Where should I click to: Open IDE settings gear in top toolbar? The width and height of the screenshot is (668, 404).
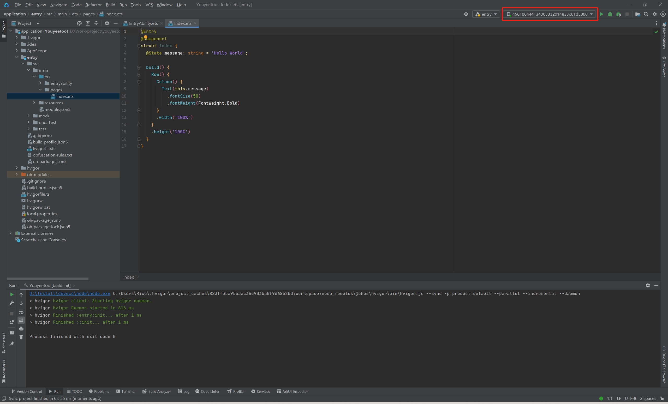(655, 14)
